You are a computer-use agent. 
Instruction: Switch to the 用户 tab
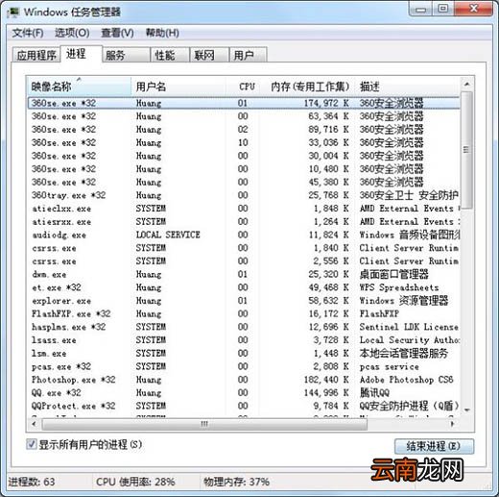pyautogui.click(x=248, y=55)
